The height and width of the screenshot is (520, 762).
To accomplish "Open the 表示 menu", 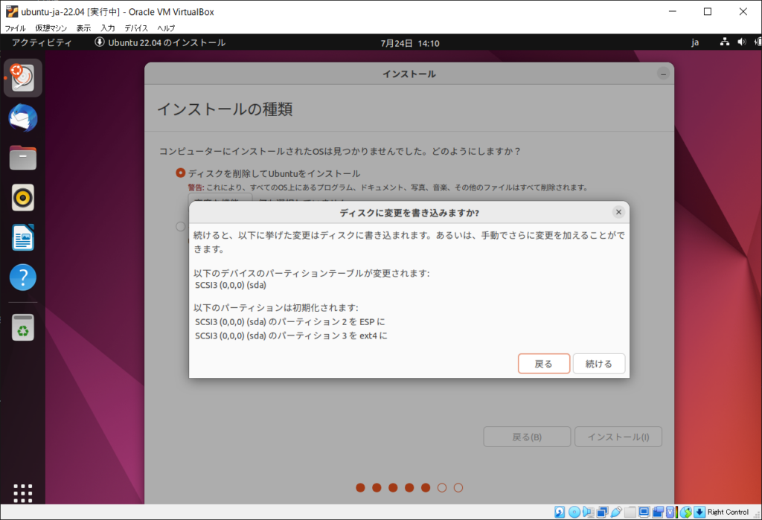I will (x=83, y=28).
